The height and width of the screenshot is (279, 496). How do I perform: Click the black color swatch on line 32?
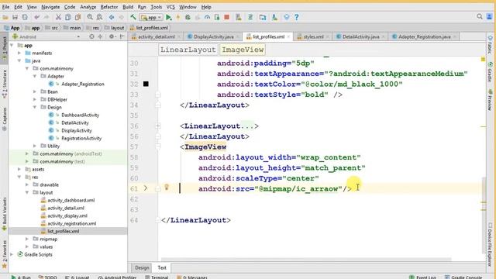click(x=146, y=84)
